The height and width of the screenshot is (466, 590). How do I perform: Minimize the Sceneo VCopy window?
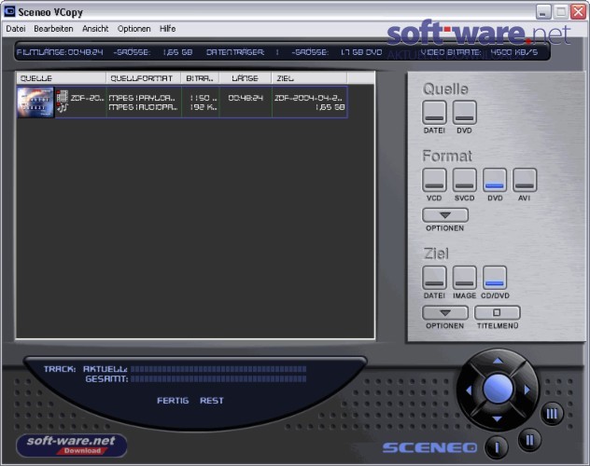pos(543,12)
